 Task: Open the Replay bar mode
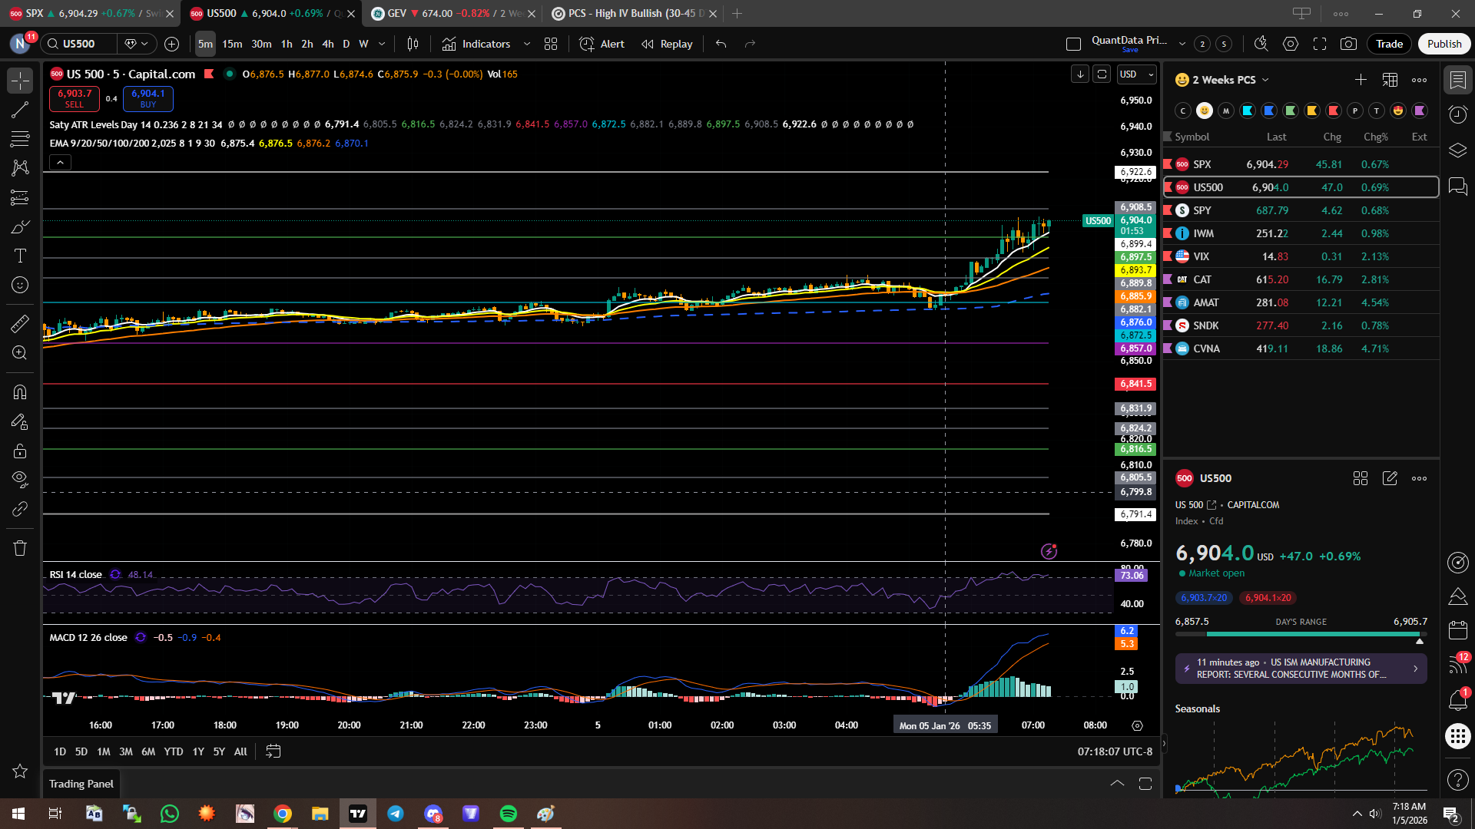667,44
